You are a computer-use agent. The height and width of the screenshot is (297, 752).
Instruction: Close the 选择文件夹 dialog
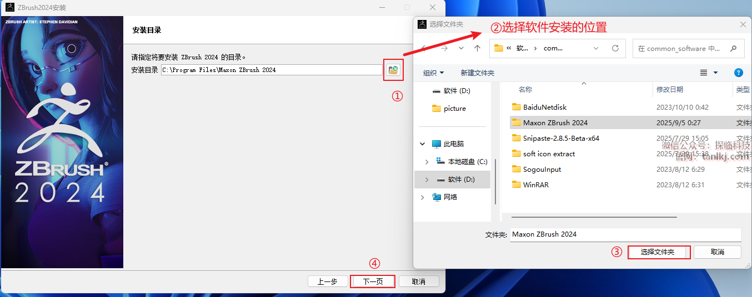(x=743, y=24)
